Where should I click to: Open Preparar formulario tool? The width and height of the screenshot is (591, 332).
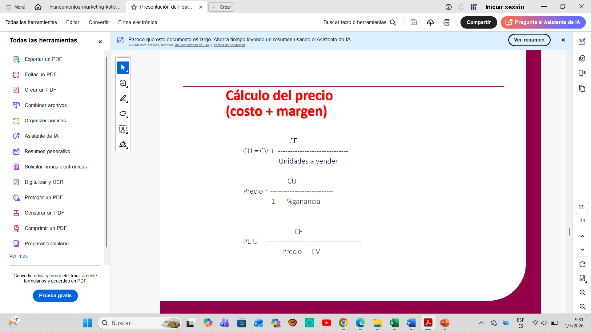click(46, 243)
